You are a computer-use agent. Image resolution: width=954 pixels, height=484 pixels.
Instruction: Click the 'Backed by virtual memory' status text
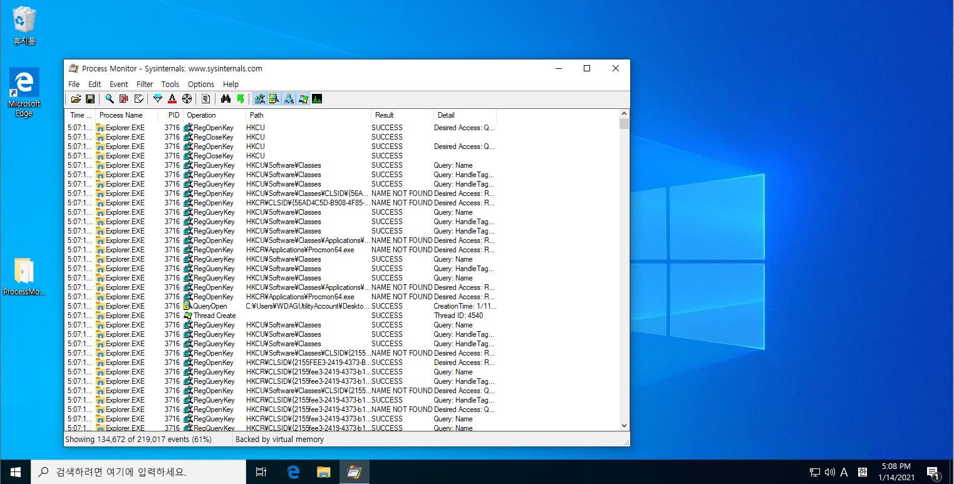coord(280,440)
